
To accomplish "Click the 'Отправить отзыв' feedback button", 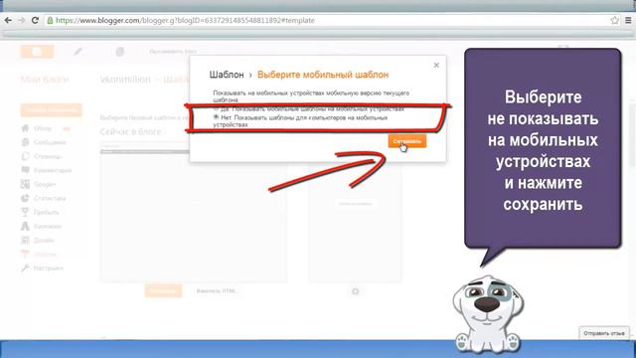I will coord(604,333).
